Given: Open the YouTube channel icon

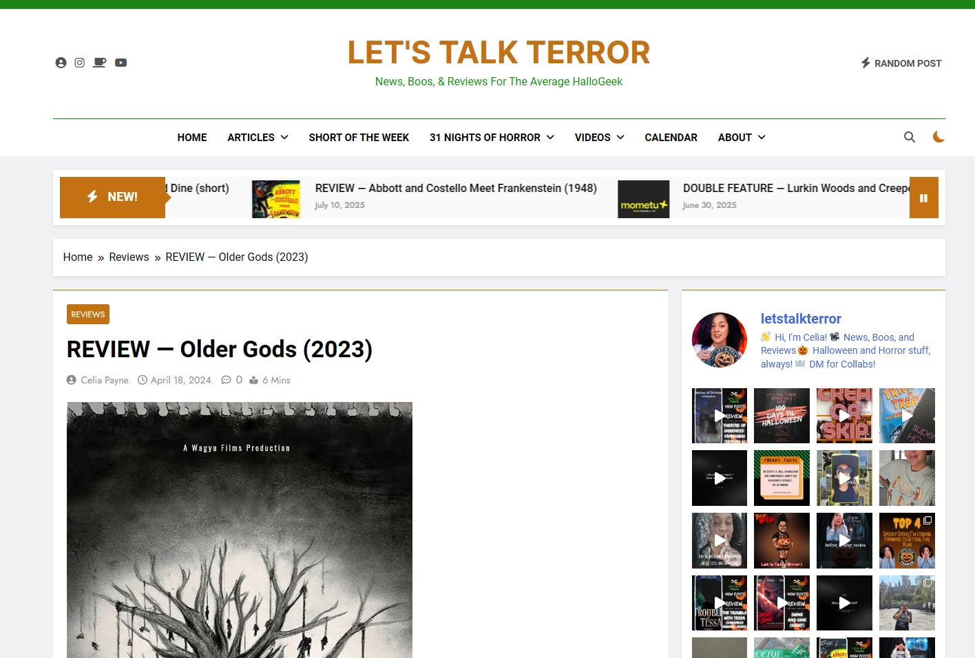Looking at the screenshot, I should point(120,63).
